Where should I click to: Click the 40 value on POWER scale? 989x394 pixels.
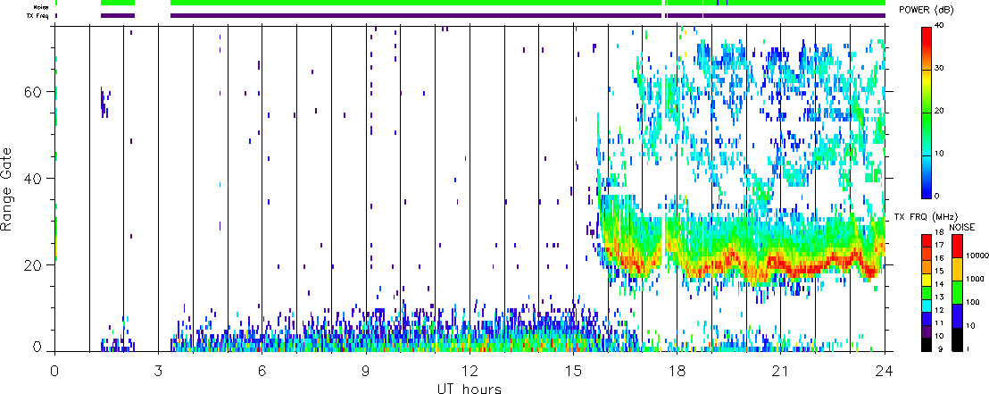pyautogui.click(x=941, y=27)
